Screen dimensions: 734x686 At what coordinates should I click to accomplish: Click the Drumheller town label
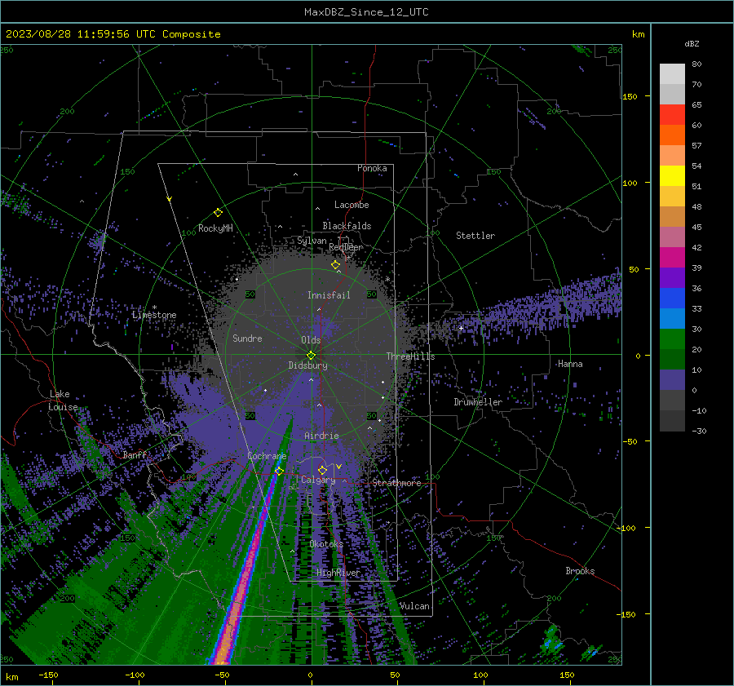pos(478,402)
